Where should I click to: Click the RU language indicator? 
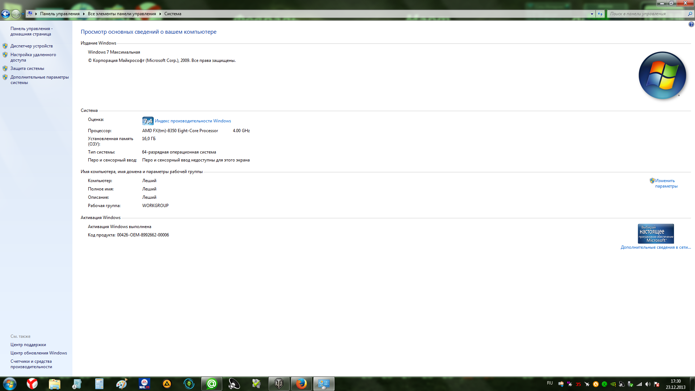click(x=550, y=383)
